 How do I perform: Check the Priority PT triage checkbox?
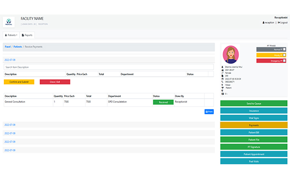[284, 55]
